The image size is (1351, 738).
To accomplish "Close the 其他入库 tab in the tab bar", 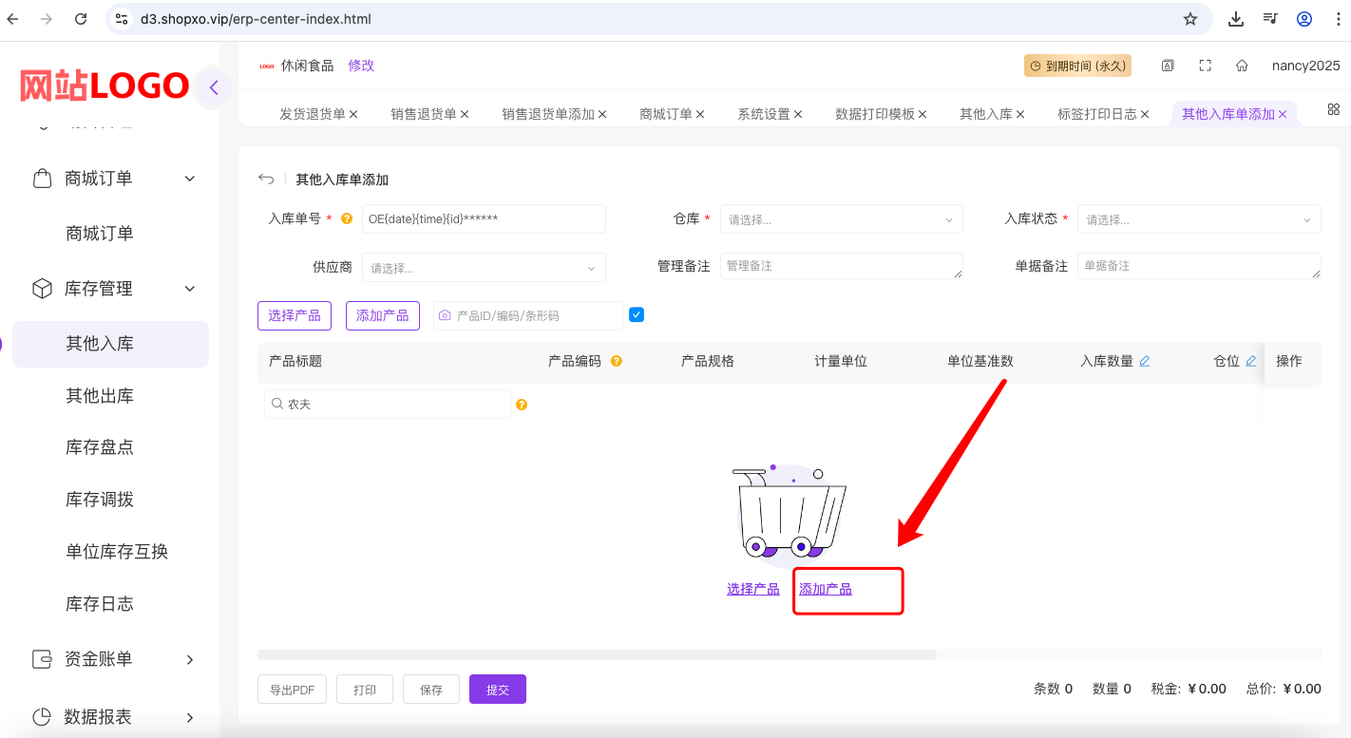I will point(1020,114).
